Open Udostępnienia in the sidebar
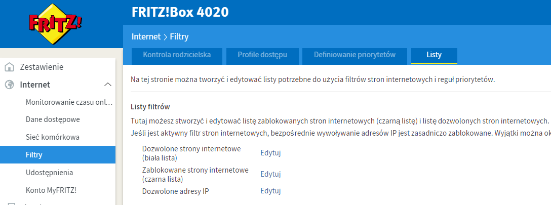 click(49, 173)
